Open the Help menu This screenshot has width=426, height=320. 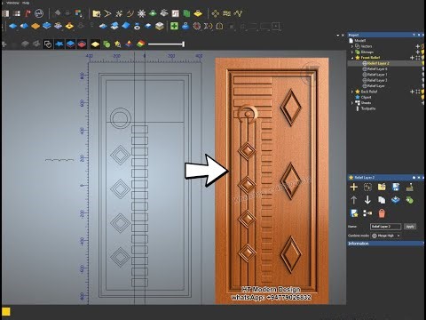pos(26,3)
